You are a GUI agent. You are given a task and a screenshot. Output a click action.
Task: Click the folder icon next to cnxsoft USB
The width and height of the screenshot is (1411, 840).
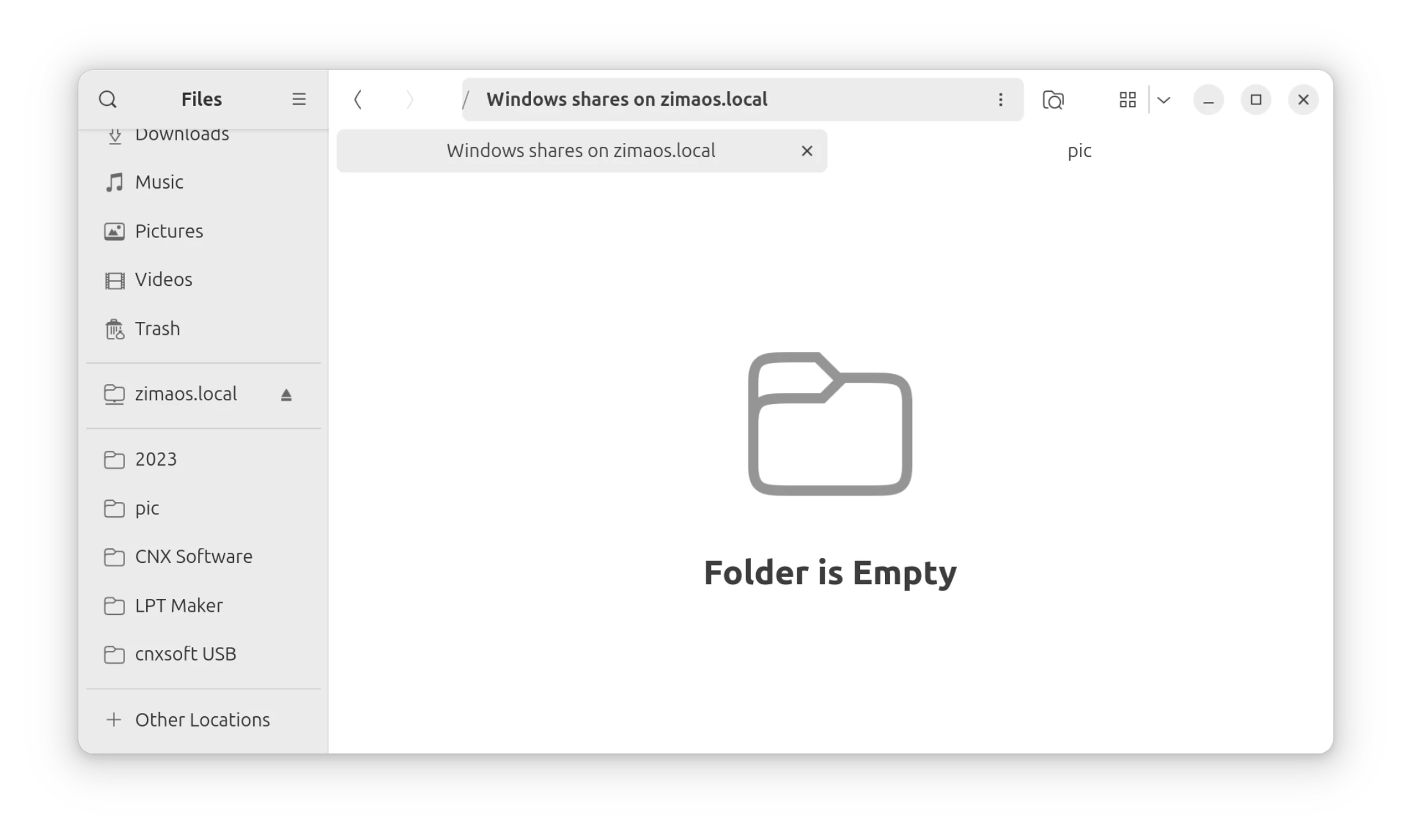point(114,655)
